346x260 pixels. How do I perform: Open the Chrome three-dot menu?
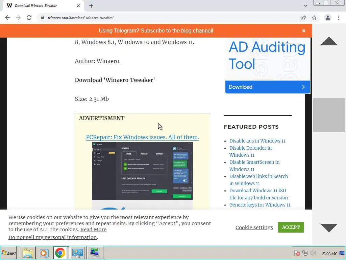(x=339, y=18)
